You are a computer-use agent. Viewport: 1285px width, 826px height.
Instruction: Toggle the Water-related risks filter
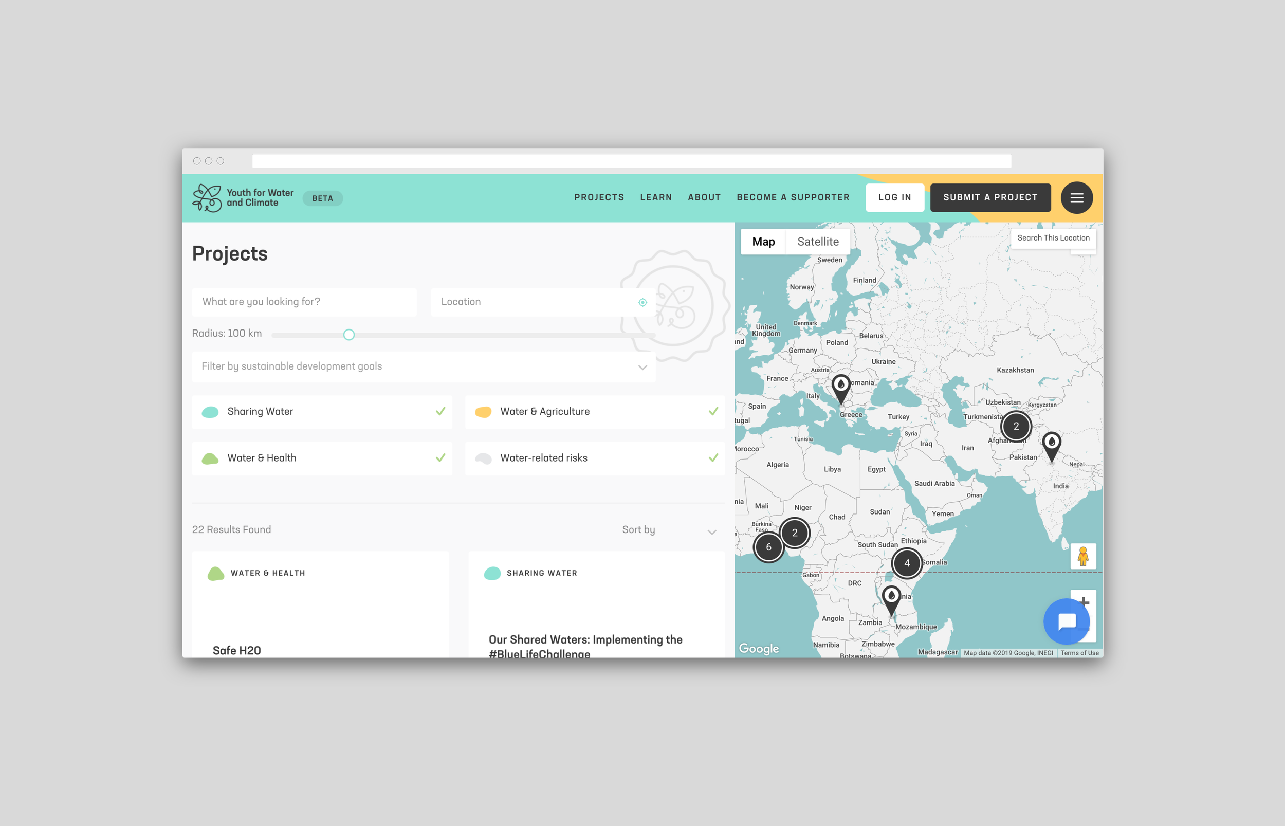[595, 458]
